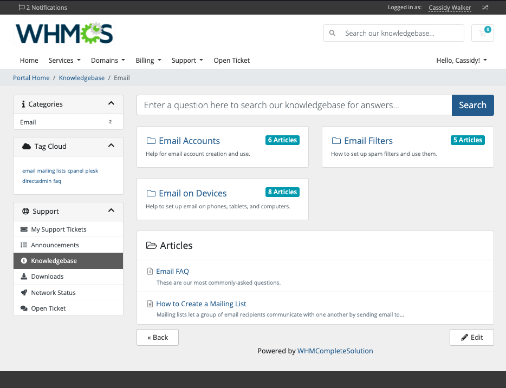Click the magnifier icon in header search

tap(332, 33)
